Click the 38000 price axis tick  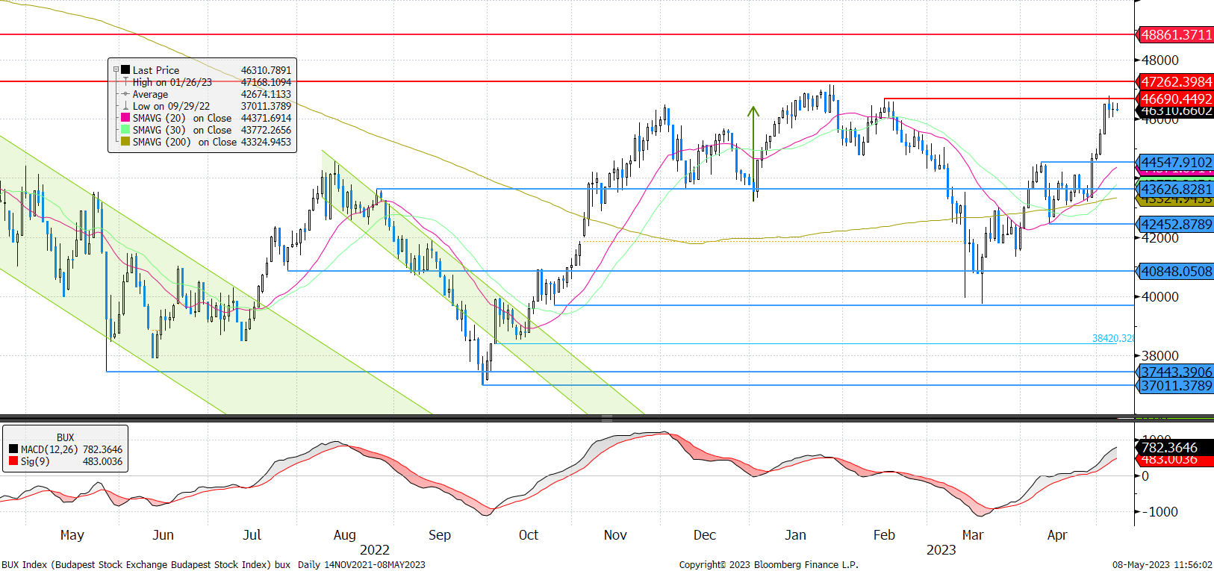(1160, 355)
